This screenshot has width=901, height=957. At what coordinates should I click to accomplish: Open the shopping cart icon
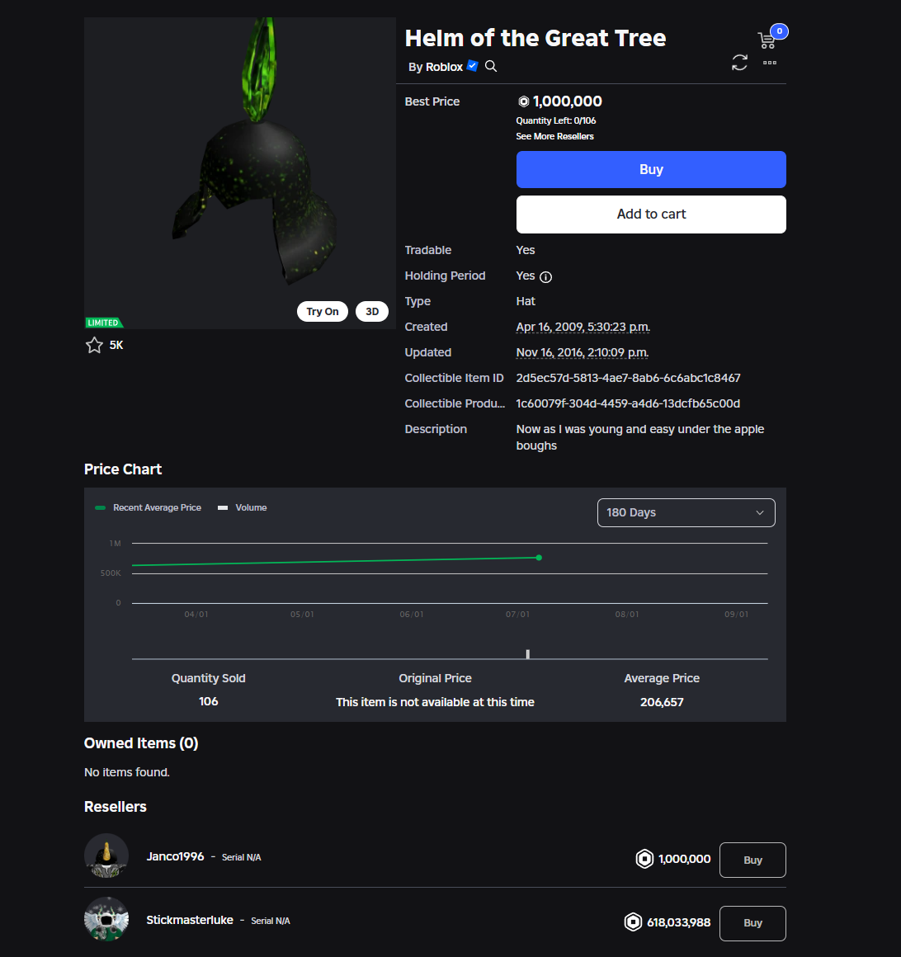[x=767, y=40]
